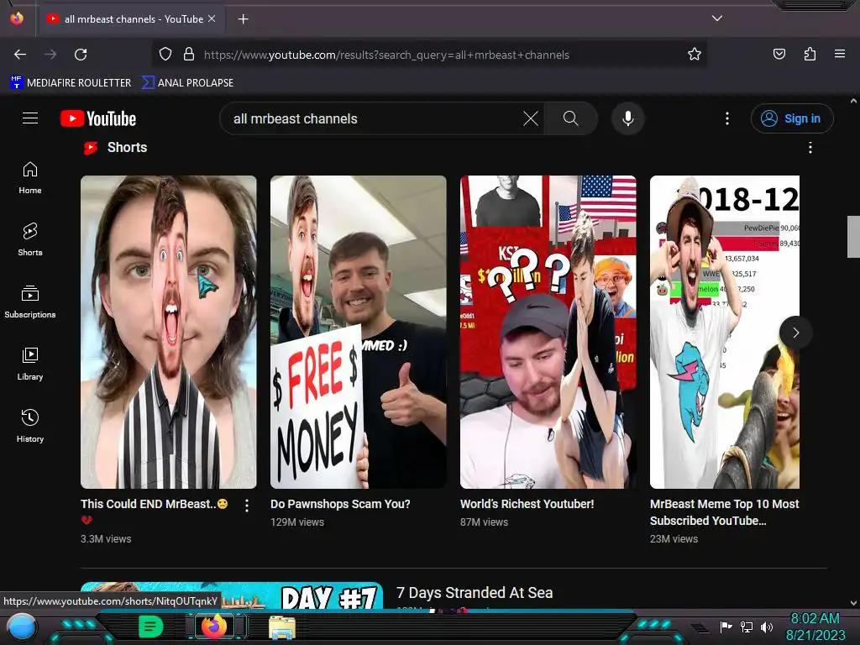Open '7 Days Stranded At Sea' video title
This screenshot has height=645, width=860.
point(475,593)
